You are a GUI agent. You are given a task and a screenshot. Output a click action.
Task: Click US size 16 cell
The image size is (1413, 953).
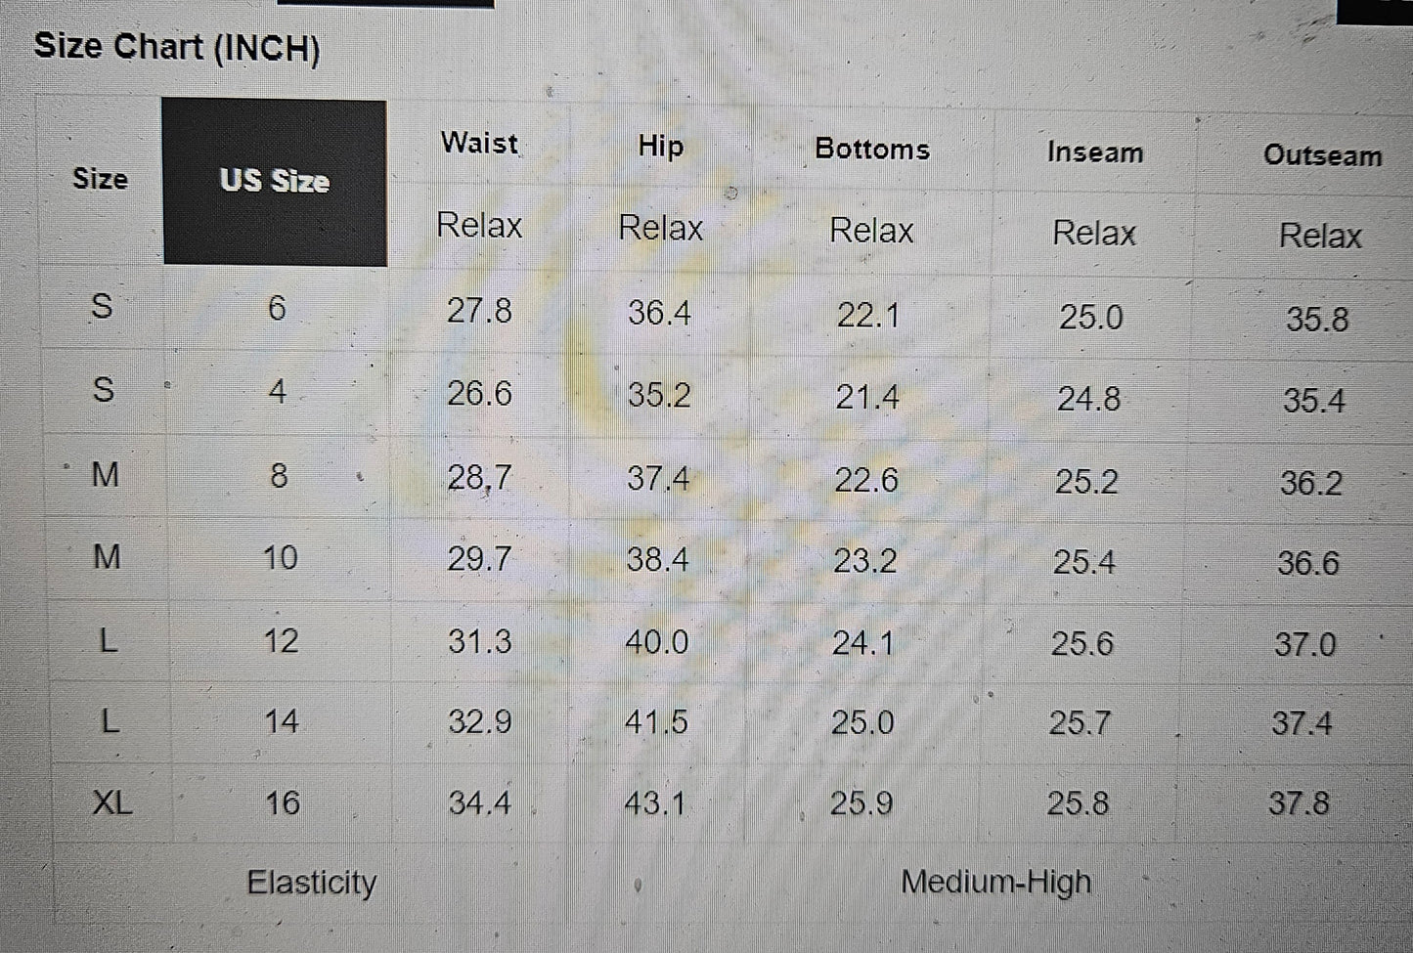tap(282, 802)
